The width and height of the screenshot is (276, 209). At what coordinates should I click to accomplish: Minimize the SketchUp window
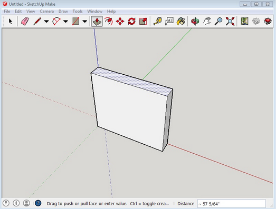(x=245, y=4)
